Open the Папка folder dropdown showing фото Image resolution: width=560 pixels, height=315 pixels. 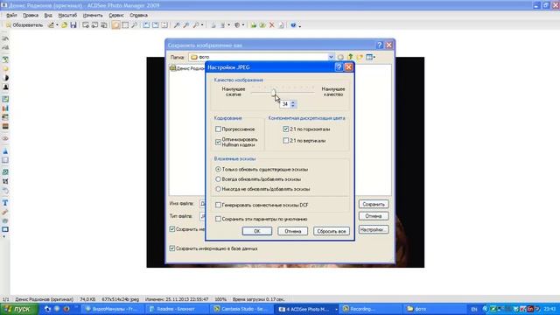coord(262,57)
